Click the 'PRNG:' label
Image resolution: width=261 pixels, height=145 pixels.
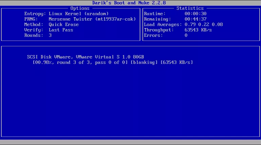(31, 19)
